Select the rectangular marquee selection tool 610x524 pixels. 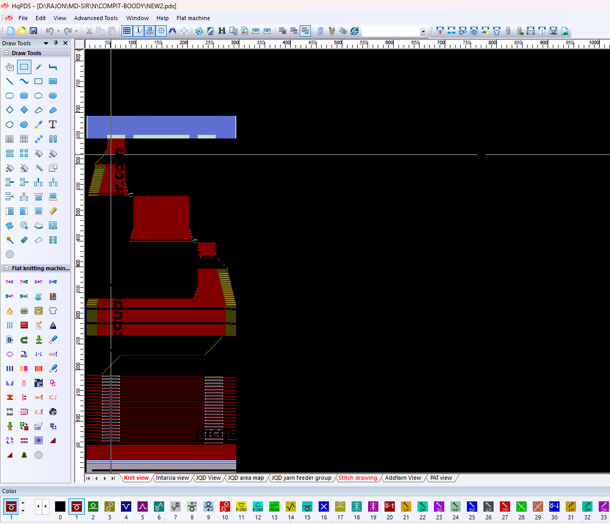pos(24,67)
